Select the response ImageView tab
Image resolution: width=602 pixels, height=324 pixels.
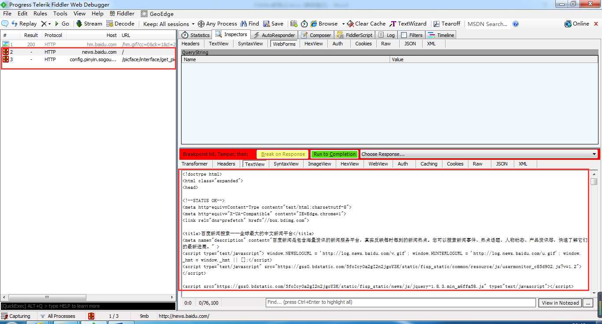click(x=320, y=164)
